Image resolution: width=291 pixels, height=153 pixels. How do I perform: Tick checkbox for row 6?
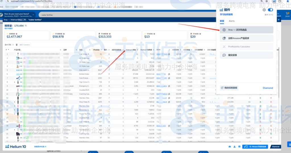click(12, 74)
